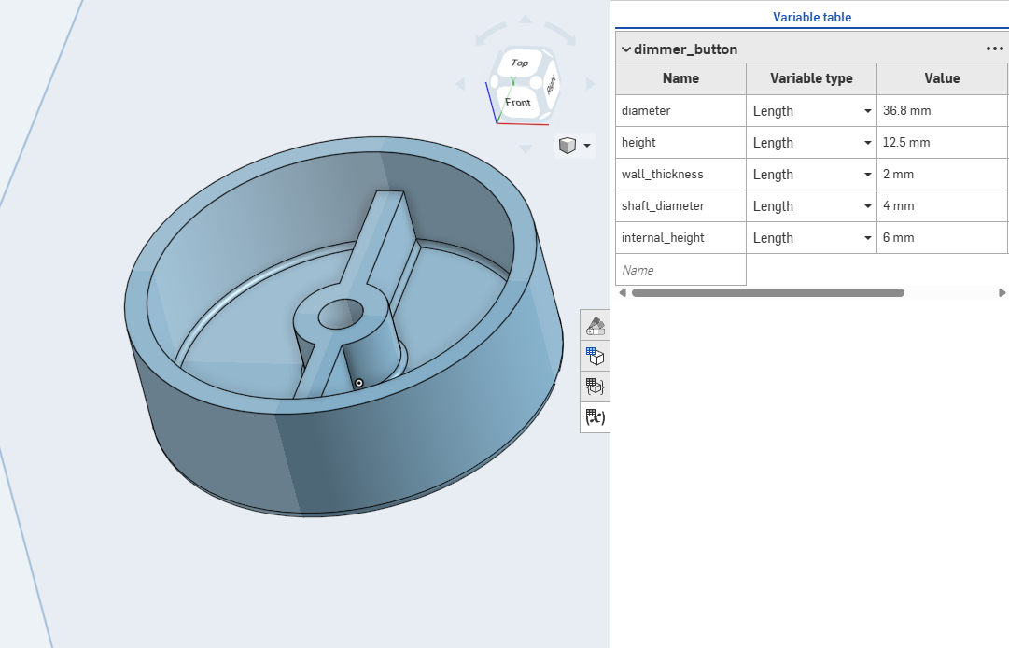1009x648 pixels.
Task: Open the view display style cube dropdown
Action: pos(574,146)
